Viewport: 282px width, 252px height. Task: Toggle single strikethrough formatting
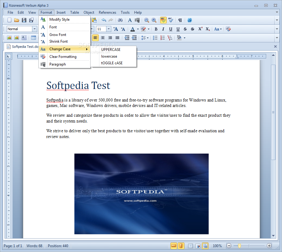point(185,29)
